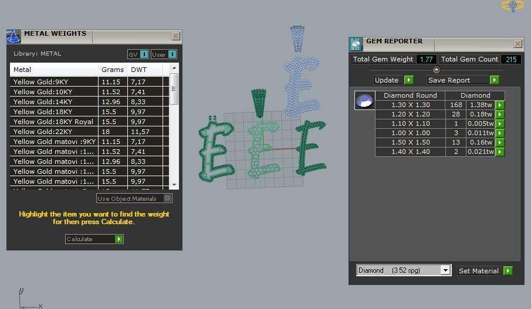Click the 1.38tw weight cell

481,105
